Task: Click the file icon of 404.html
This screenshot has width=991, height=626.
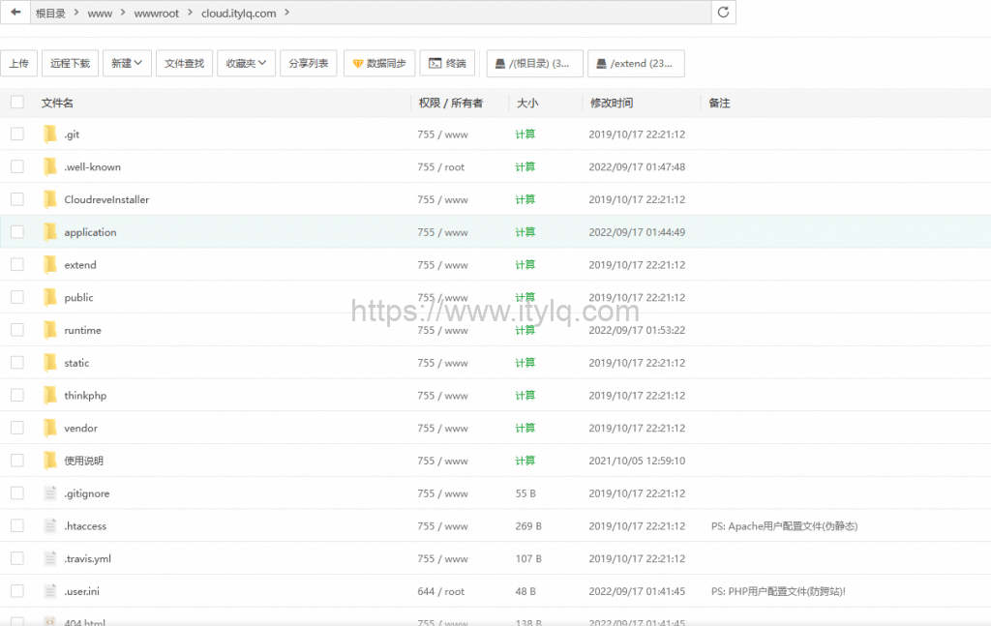Action: [49, 622]
